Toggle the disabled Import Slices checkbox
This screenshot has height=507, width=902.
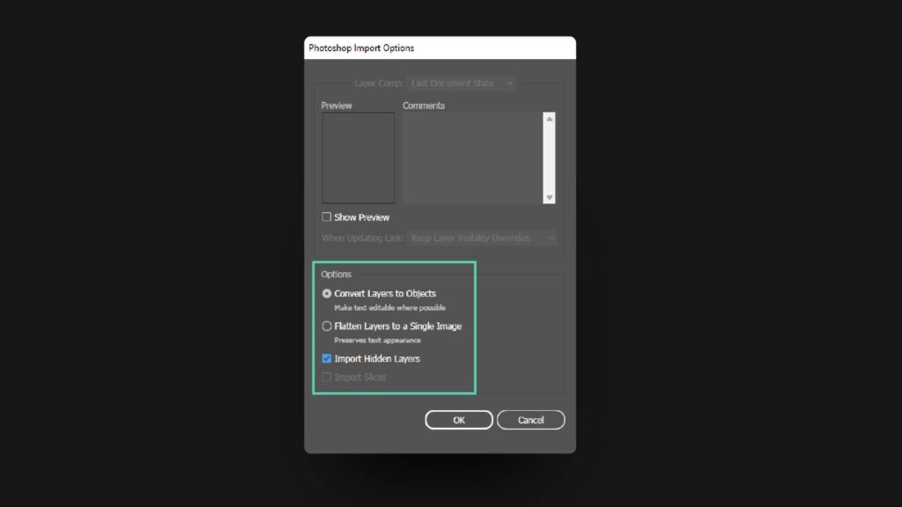[327, 377]
